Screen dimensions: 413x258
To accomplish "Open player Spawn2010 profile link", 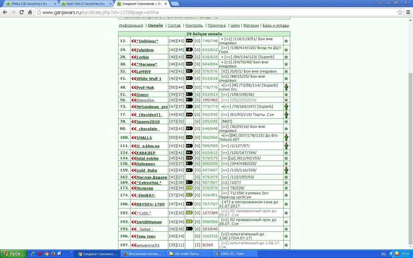I will click(x=148, y=122).
